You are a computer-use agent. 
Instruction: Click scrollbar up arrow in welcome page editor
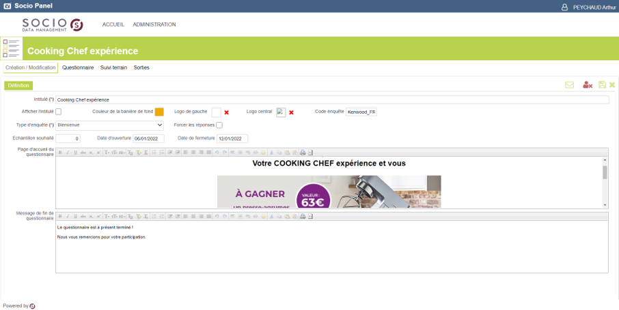click(605, 160)
